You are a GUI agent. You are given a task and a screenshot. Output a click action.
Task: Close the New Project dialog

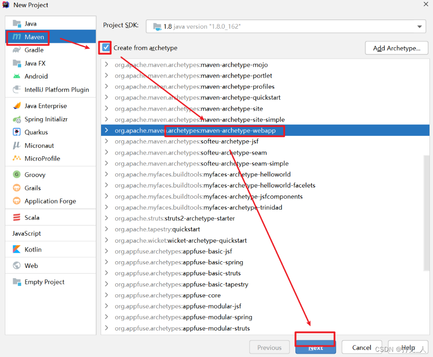426,4
